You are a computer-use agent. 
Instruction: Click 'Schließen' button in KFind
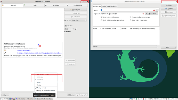pos(169,5)
